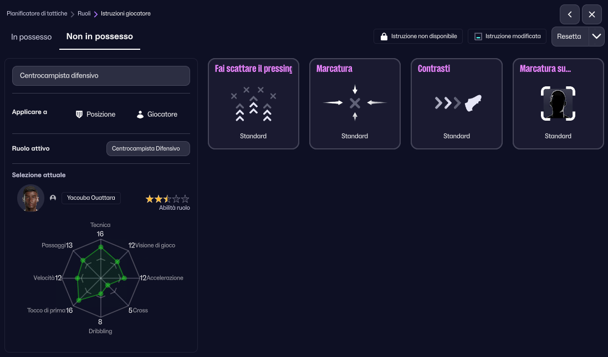The image size is (608, 357).
Task: Go back using the left chevron button
Action: (x=570, y=14)
